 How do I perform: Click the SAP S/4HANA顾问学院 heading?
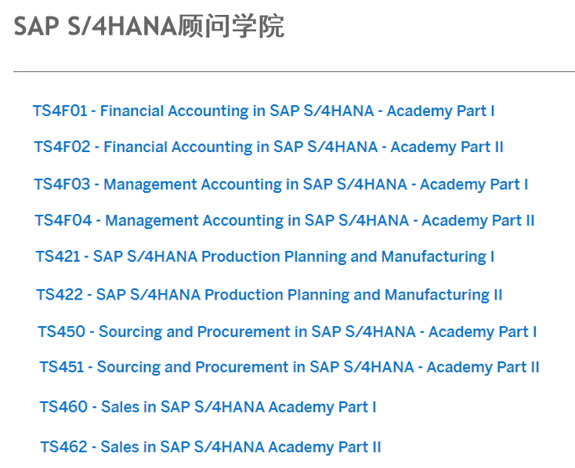149,27
